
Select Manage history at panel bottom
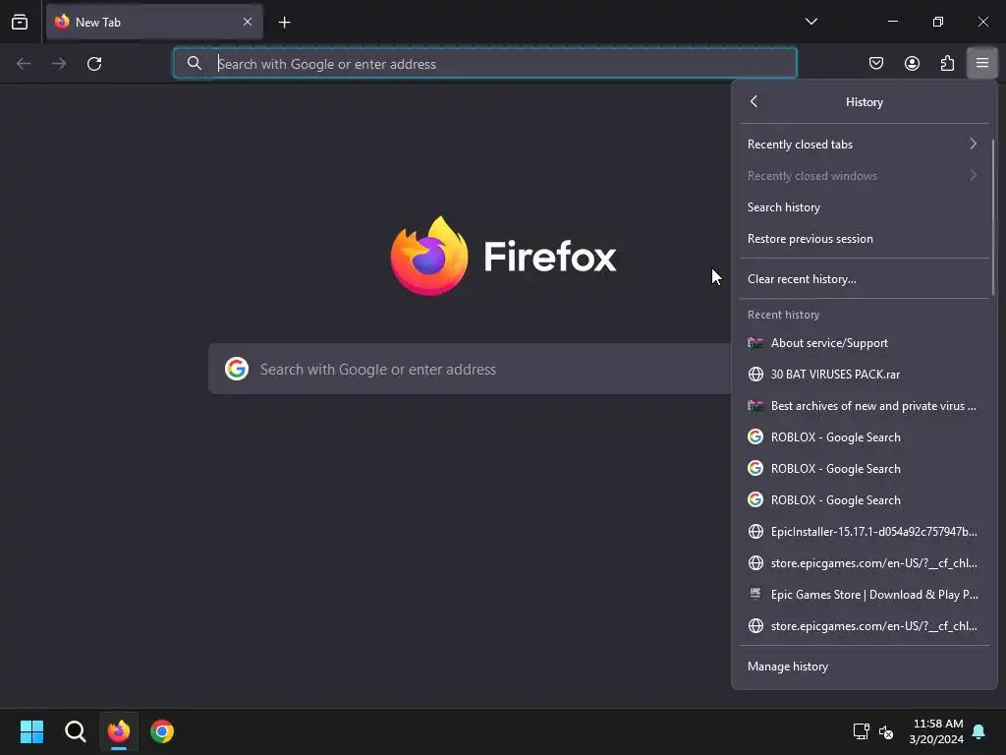[x=864, y=667]
